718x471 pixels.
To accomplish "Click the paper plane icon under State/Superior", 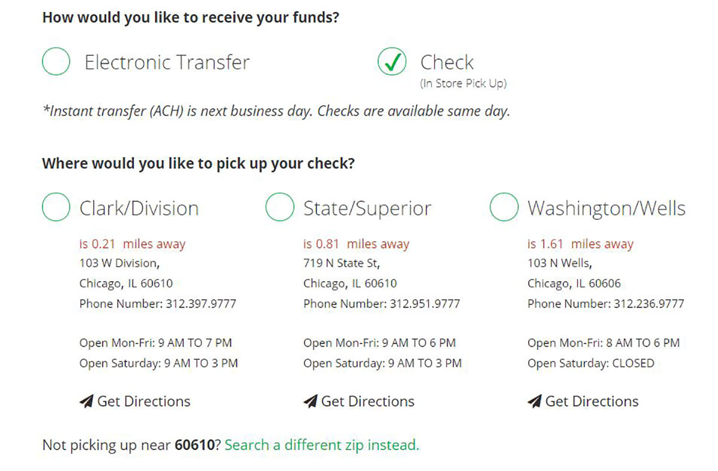I will click(x=310, y=401).
